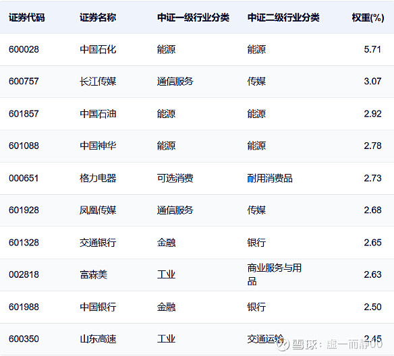Click stock name 中国神华

coord(98,146)
